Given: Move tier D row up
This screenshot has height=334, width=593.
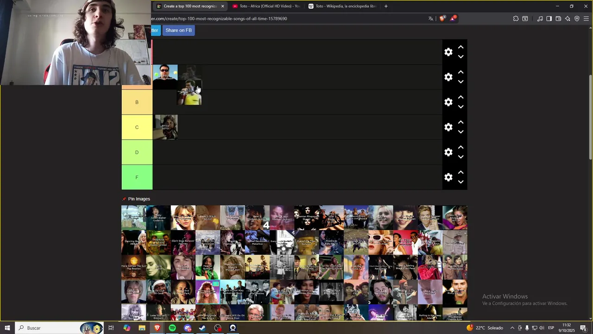Looking at the screenshot, I should click(461, 148).
